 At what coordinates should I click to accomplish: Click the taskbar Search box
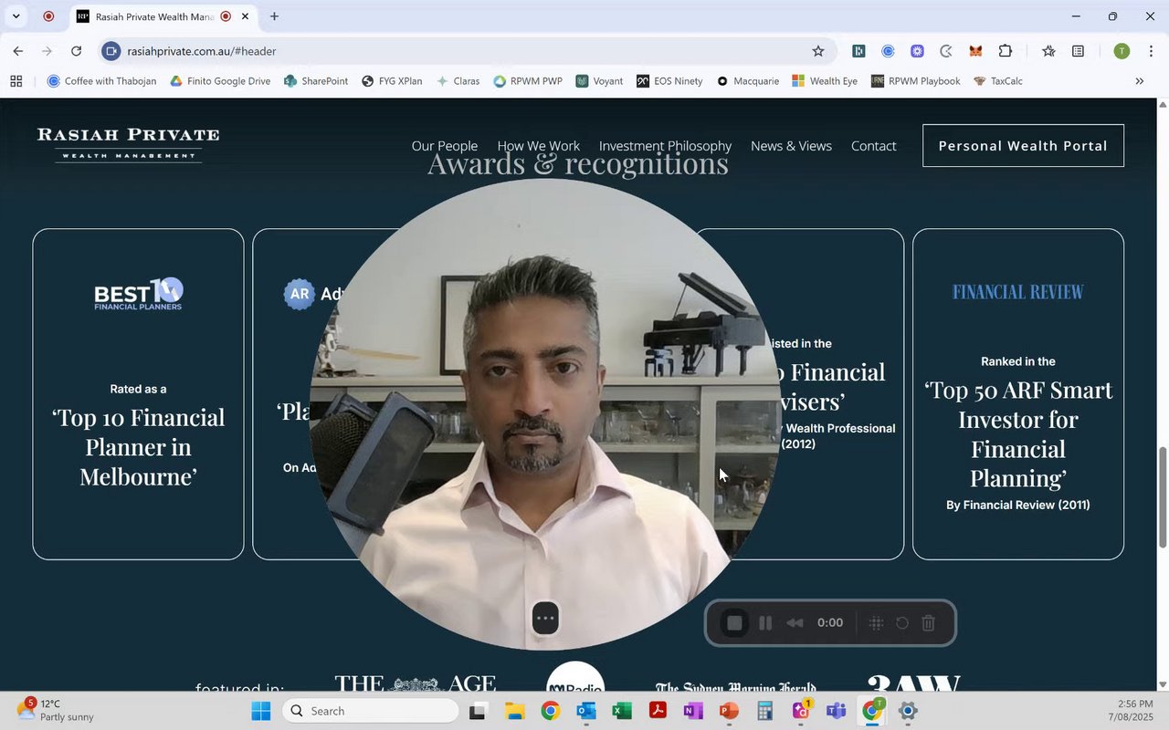[369, 711]
